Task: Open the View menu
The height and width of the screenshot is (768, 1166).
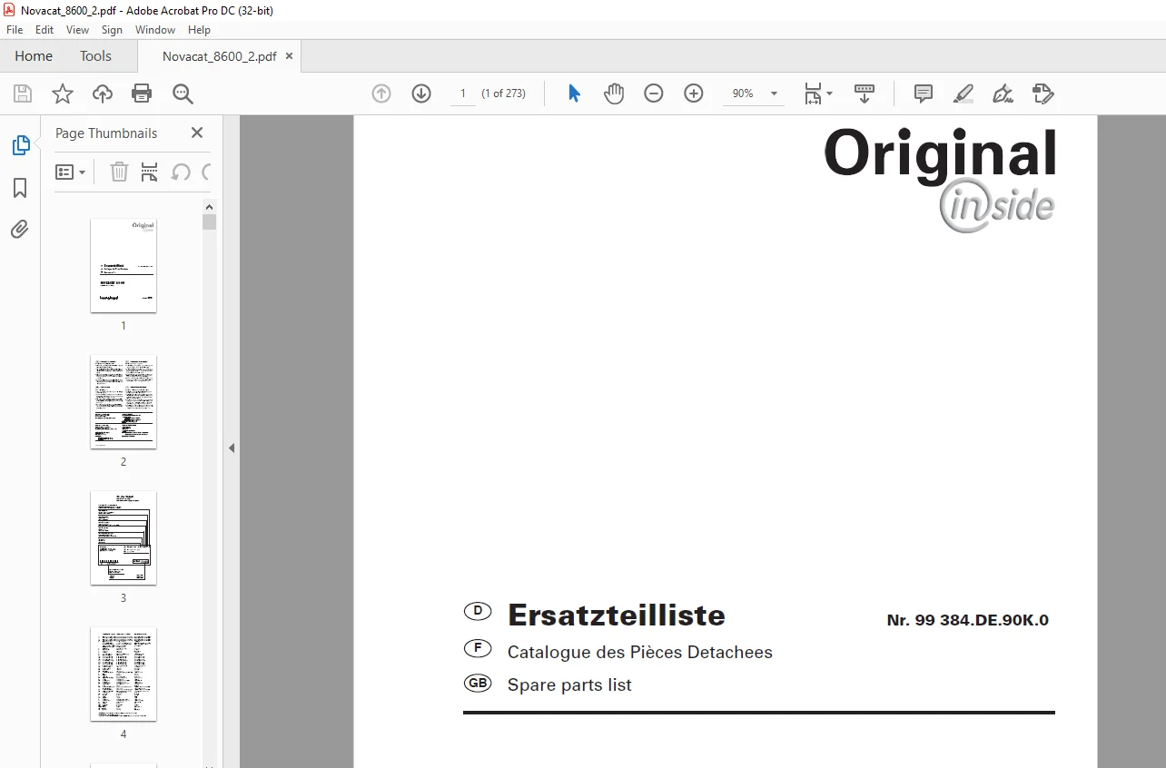Action: coord(78,30)
